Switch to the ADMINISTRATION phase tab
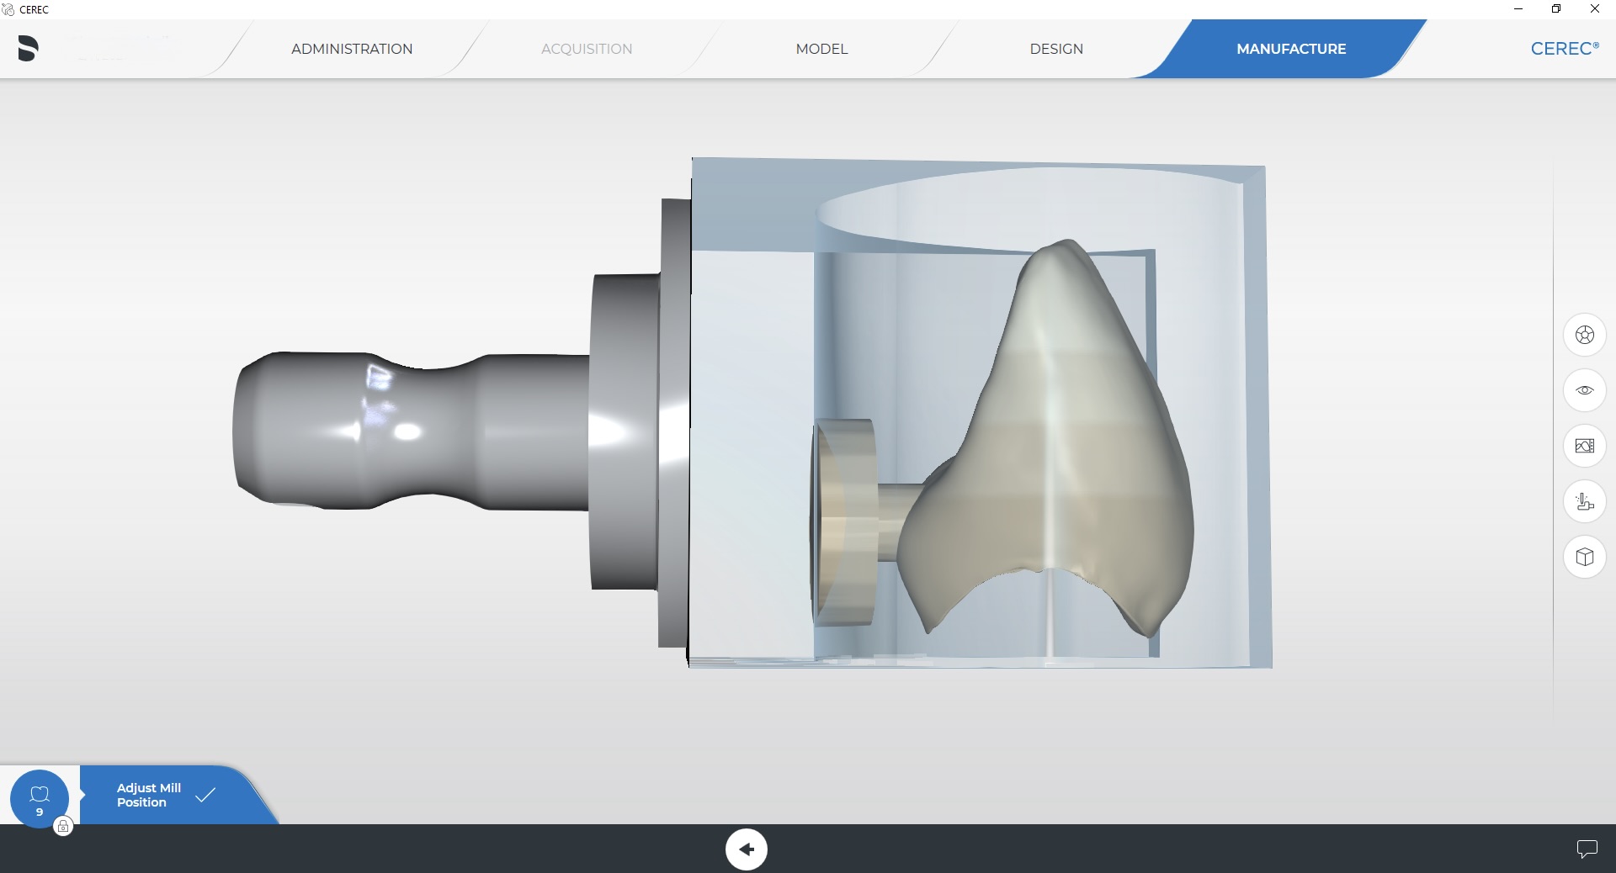The height and width of the screenshot is (873, 1616). coord(352,49)
